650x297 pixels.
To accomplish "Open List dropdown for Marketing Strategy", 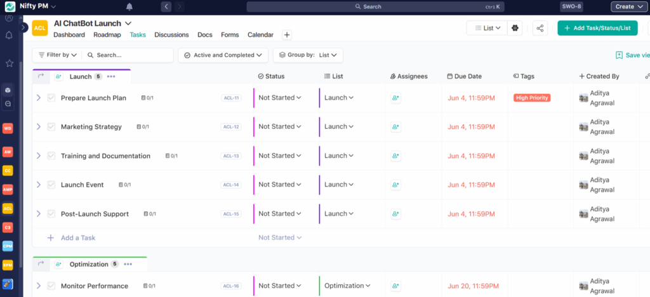I will coord(339,127).
